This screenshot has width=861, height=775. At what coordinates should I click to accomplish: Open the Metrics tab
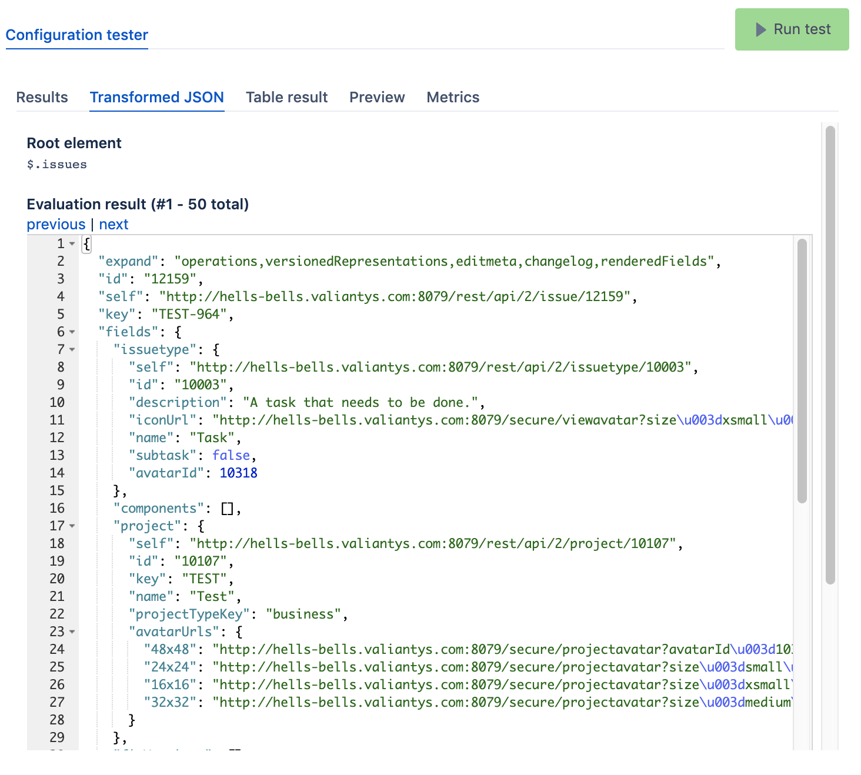pyautogui.click(x=453, y=98)
